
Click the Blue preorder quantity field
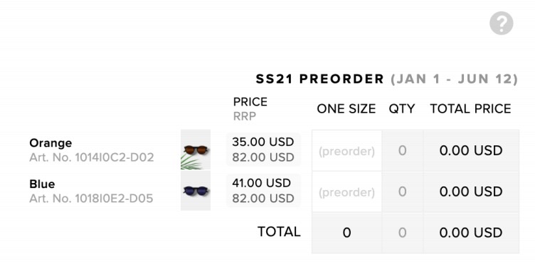[x=346, y=192]
